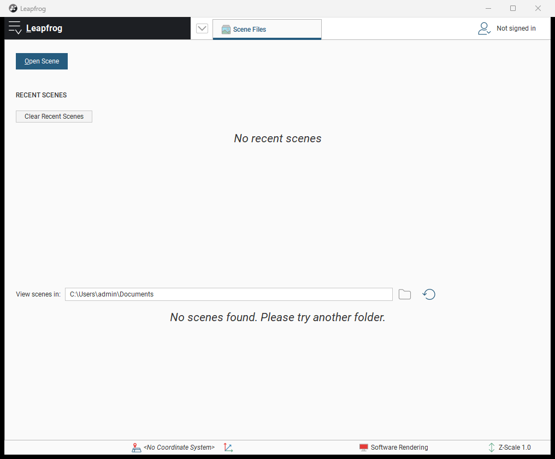Click the RECENT SCENES heading
Viewport: 555px width, 459px height.
pyautogui.click(x=42, y=95)
